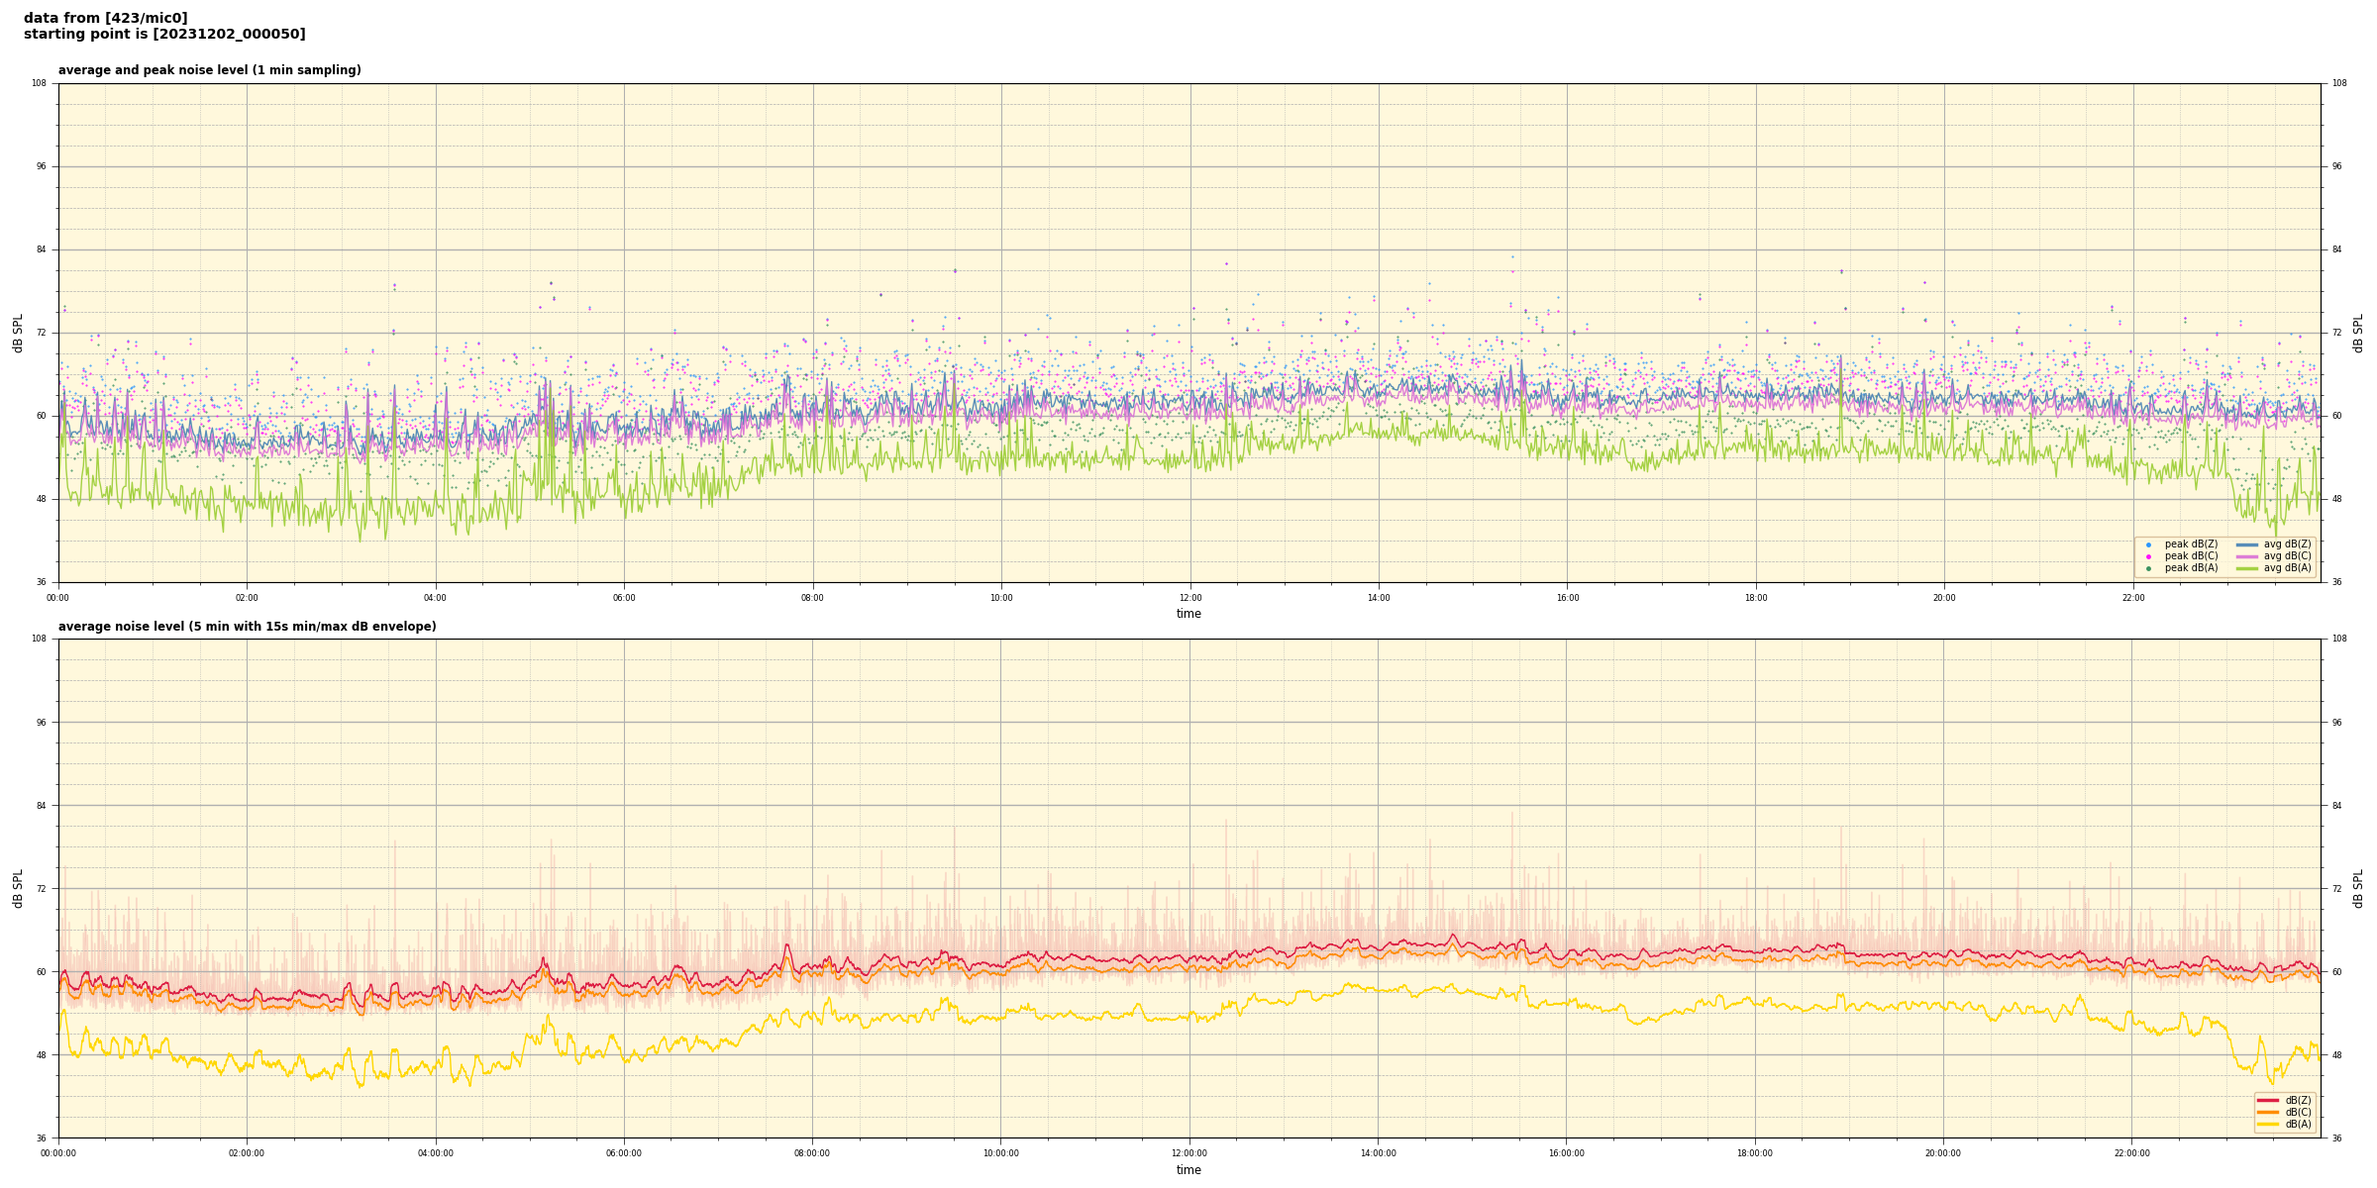Click the avg dB(Z) legend line swatch

coord(2247,544)
